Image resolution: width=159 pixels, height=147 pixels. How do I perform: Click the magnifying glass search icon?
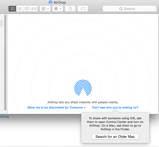[x=121, y=9]
